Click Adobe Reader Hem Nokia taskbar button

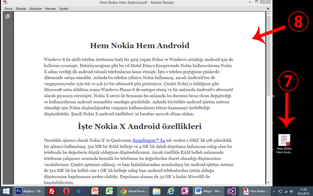coord(255,191)
